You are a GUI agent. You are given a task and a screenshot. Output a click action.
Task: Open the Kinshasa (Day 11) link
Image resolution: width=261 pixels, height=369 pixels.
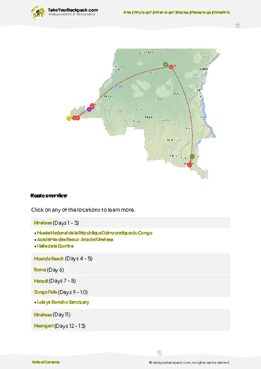[x=43, y=314]
